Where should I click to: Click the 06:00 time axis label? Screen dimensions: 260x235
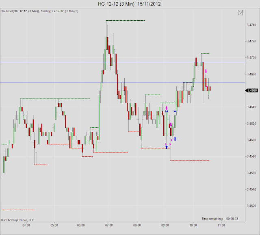point(81,225)
